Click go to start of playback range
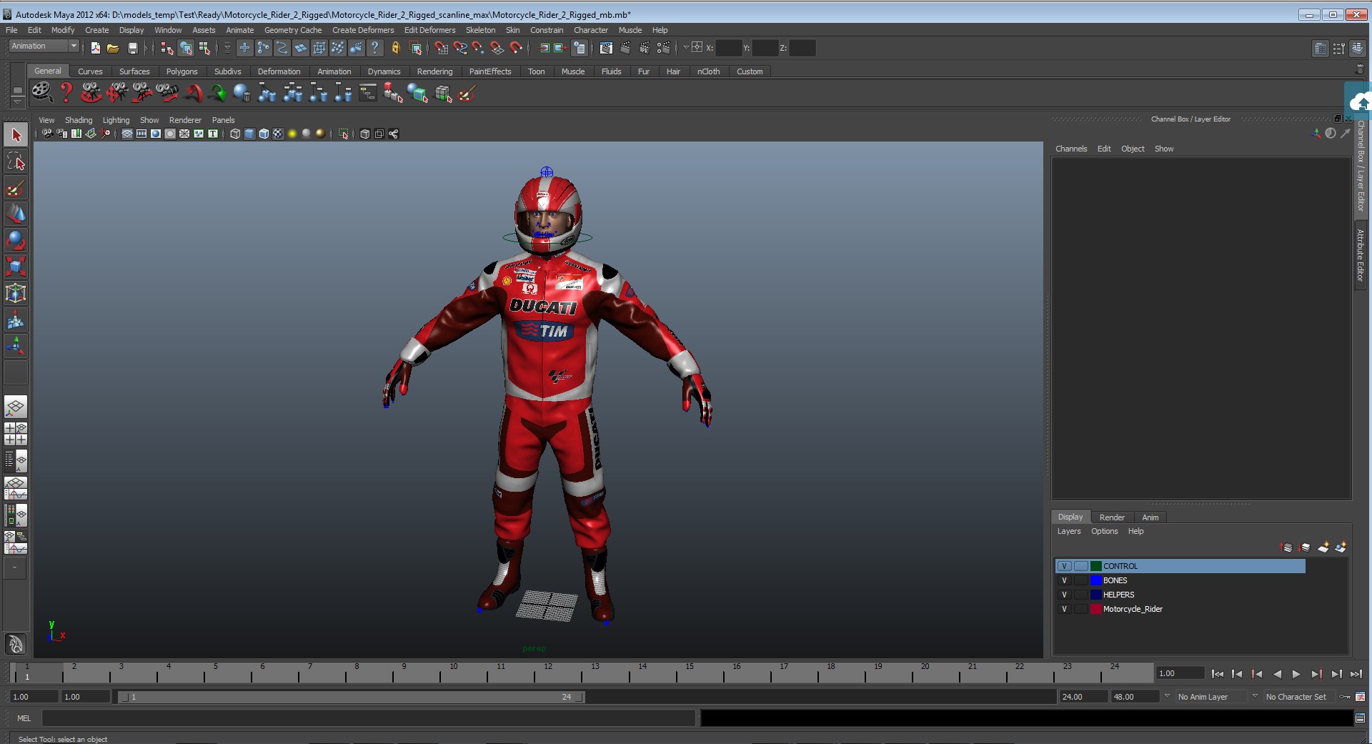 coord(1218,674)
